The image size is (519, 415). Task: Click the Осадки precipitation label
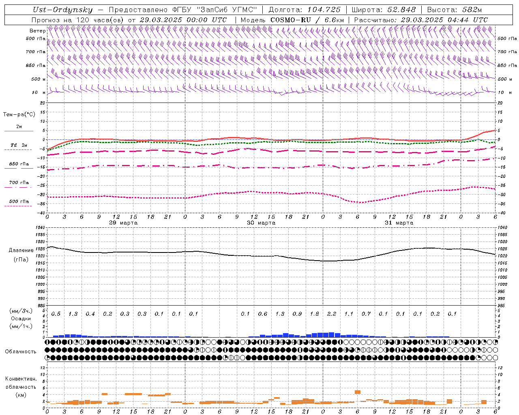(21, 319)
